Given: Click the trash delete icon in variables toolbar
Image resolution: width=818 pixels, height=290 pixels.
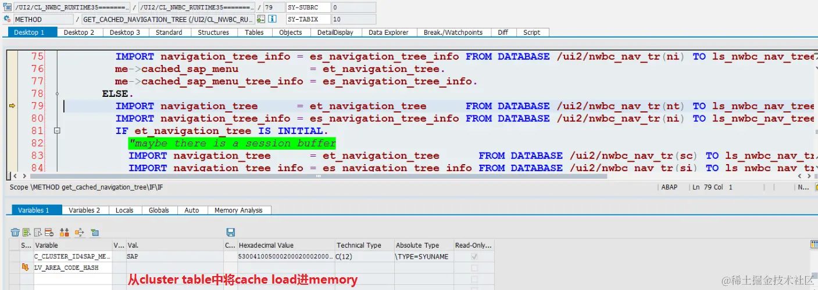Looking at the screenshot, I should click(15, 232).
